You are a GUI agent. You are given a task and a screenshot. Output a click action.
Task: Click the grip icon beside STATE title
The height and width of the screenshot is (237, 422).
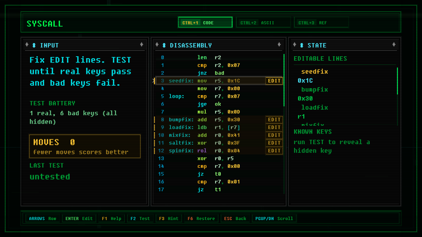pyautogui.click(x=302, y=45)
